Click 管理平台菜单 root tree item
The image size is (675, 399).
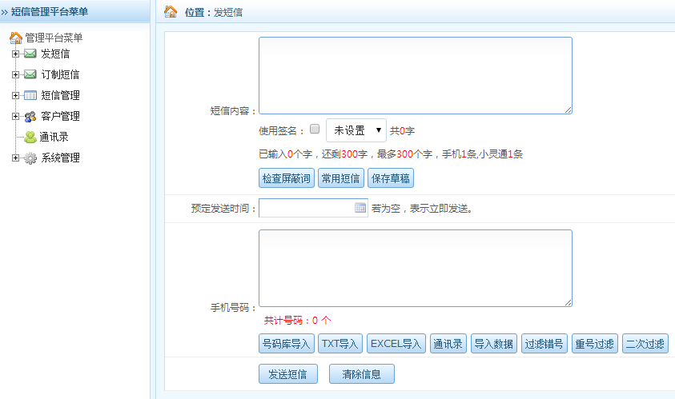pos(54,38)
